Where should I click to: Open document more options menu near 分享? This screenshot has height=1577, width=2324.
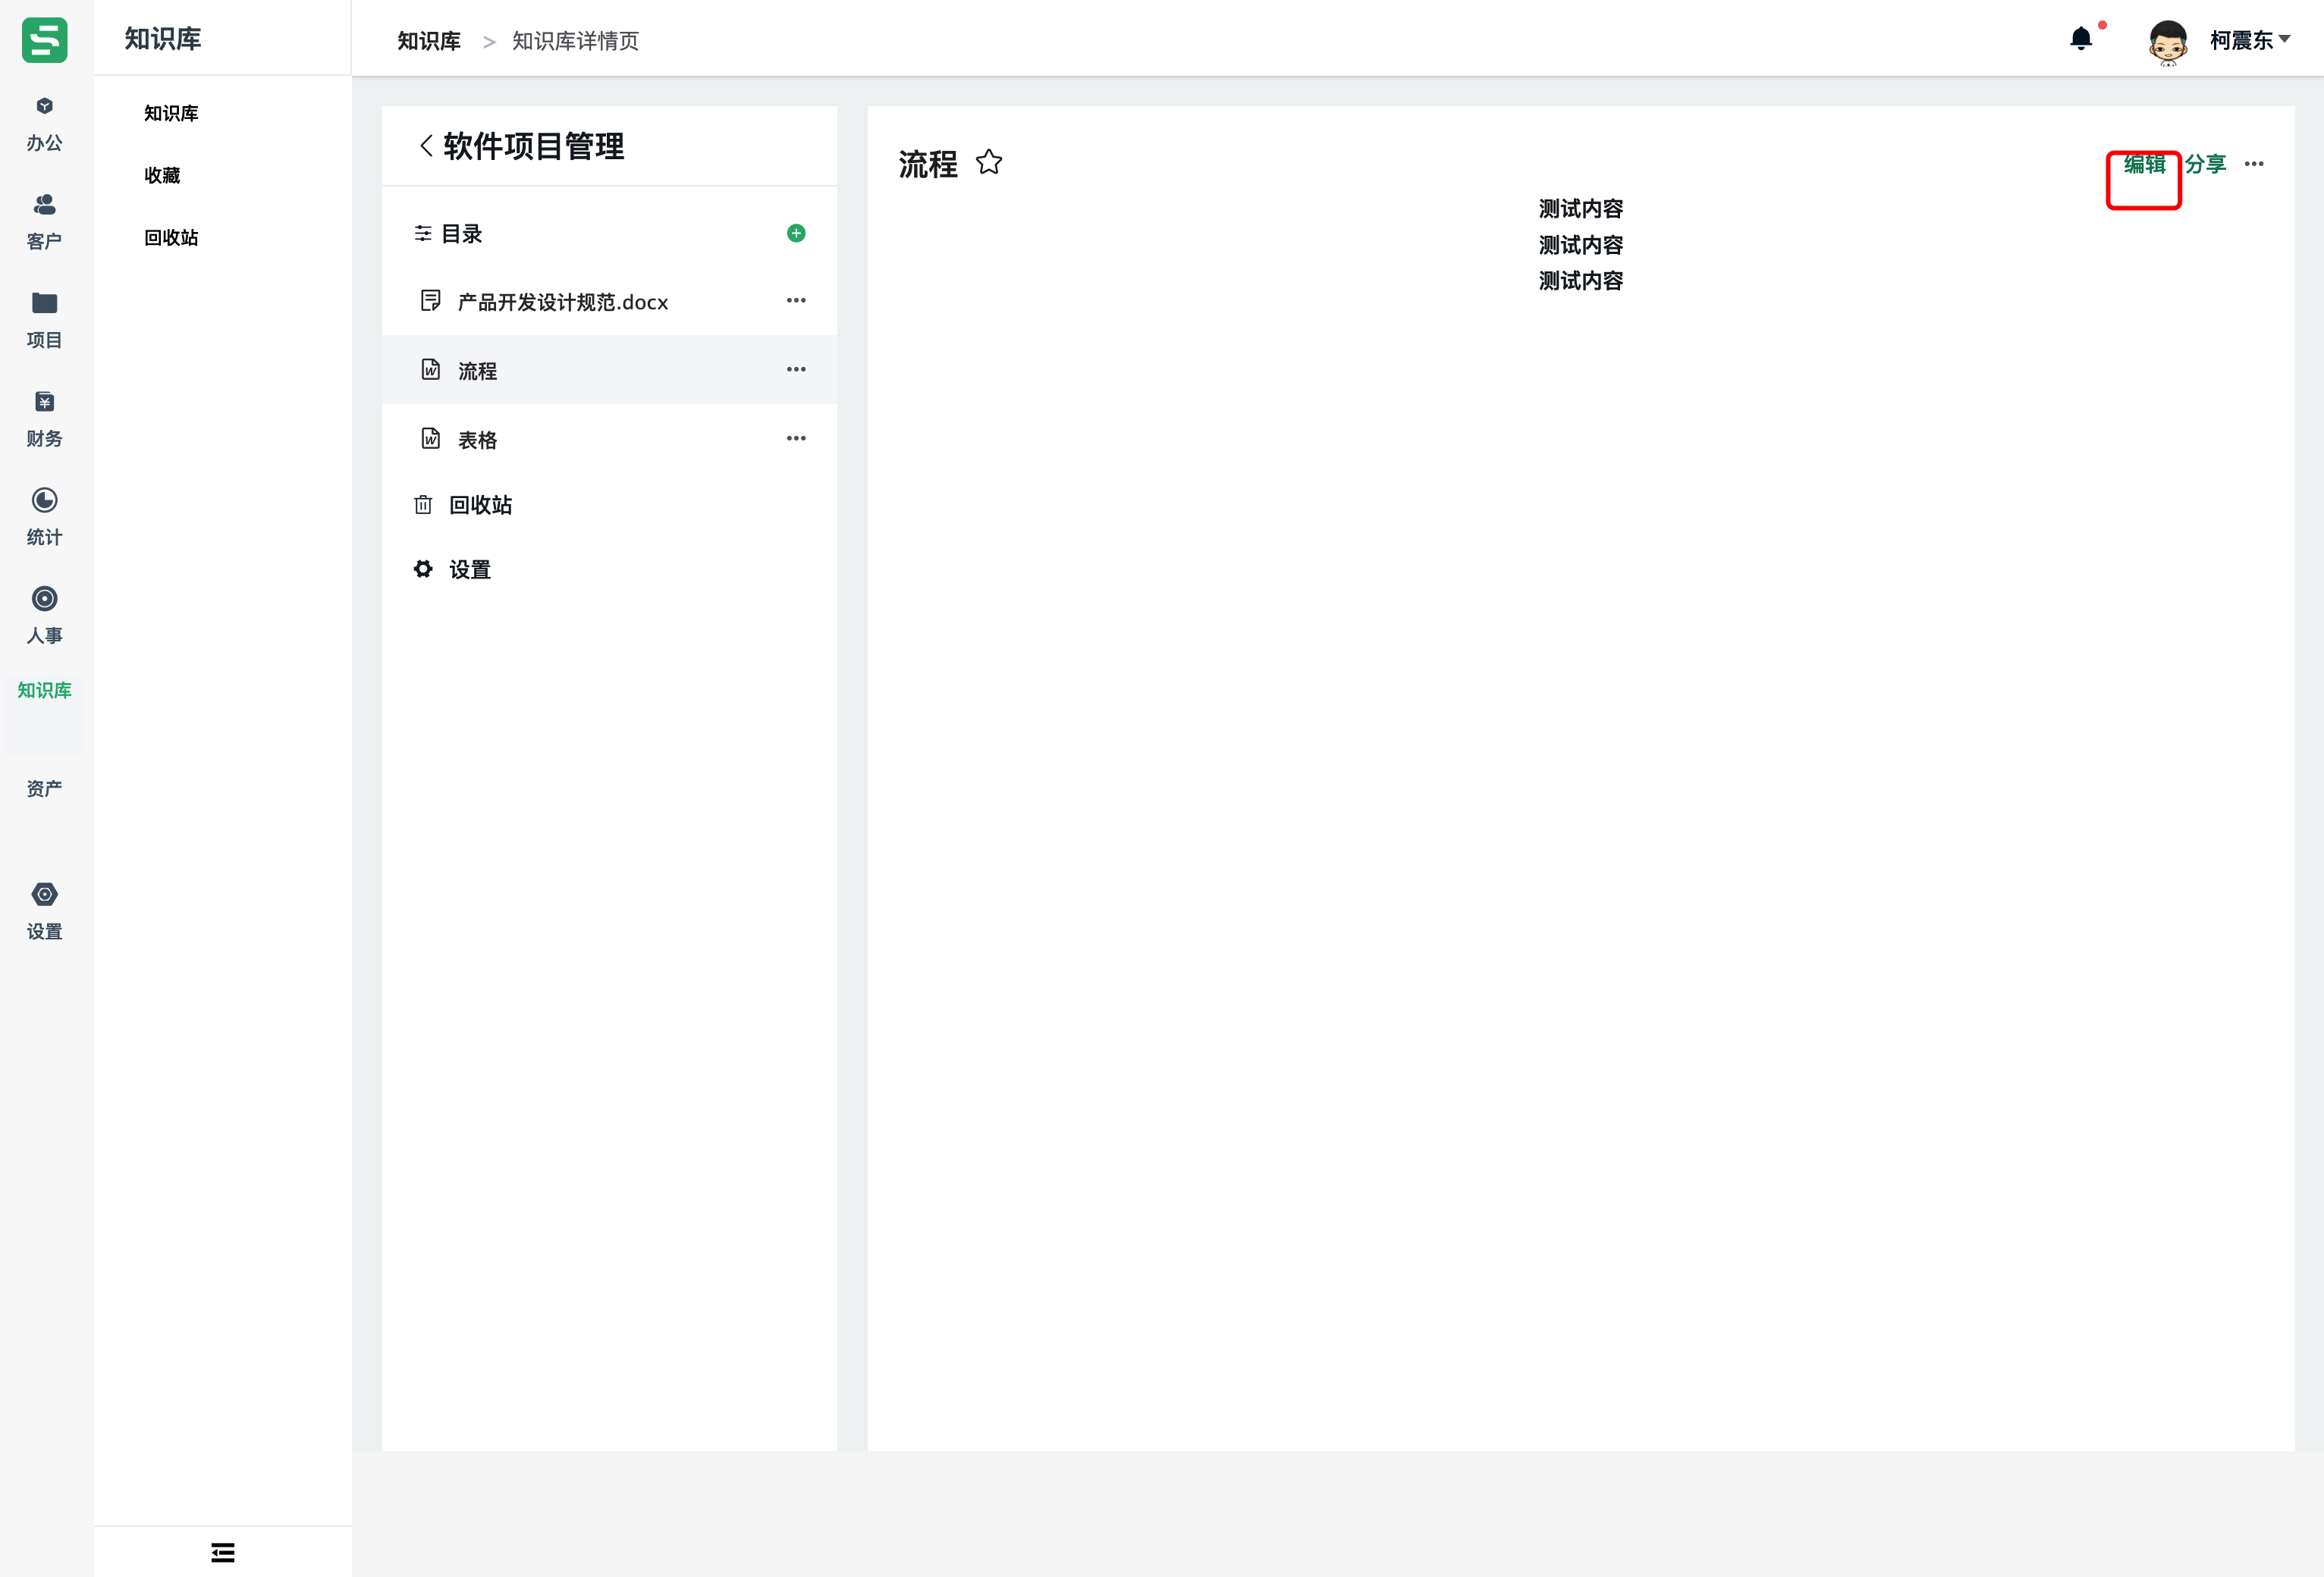[x=2254, y=164]
